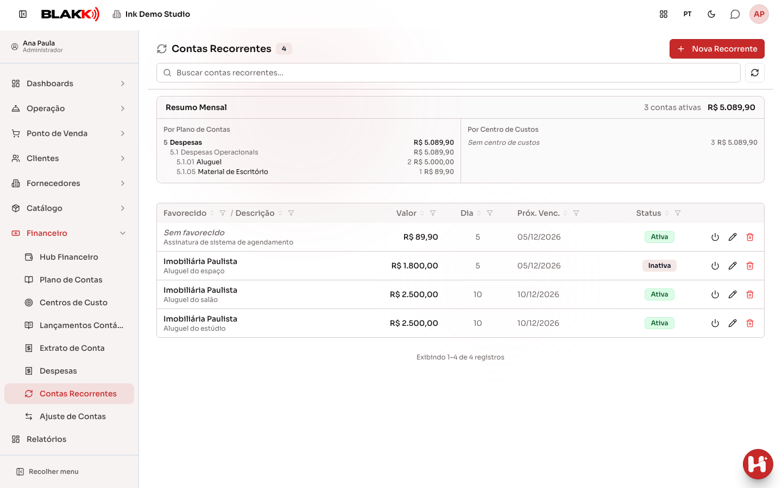The height and width of the screenshot is (488, 782).
Task: Sort by Dia column arrows
Action: click(479, 213)
